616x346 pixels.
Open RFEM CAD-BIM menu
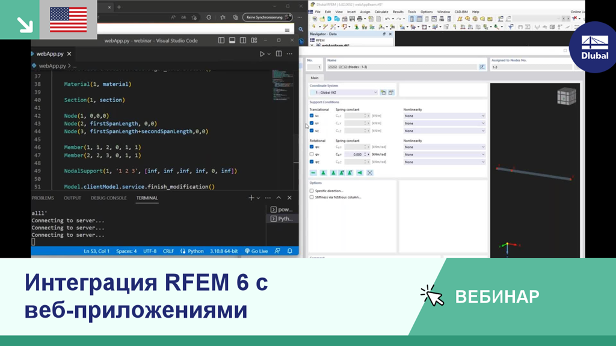coord(461,12)
